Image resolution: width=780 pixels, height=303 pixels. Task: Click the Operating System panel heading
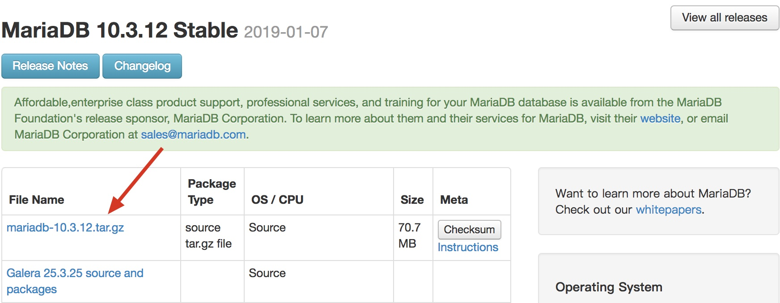[609, 287]
